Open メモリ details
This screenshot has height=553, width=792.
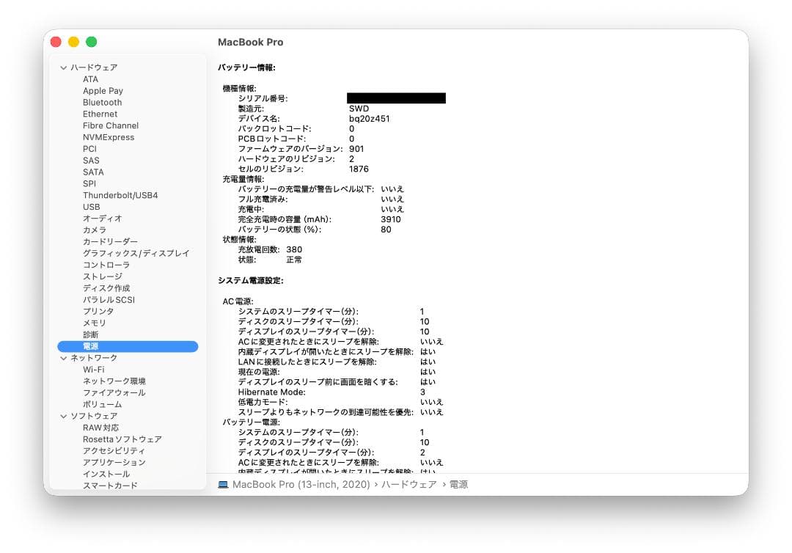(x=93, y=323)
